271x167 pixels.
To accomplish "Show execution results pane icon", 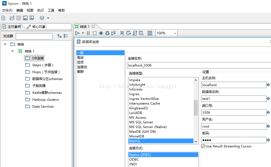I will 150,33.
